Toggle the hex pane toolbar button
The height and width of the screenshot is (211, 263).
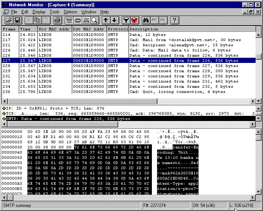click(x=86, y=20)
